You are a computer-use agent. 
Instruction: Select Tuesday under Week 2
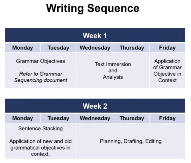point(58,118)
